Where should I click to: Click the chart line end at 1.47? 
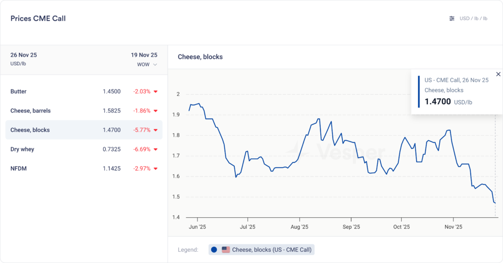coord(495,203)
